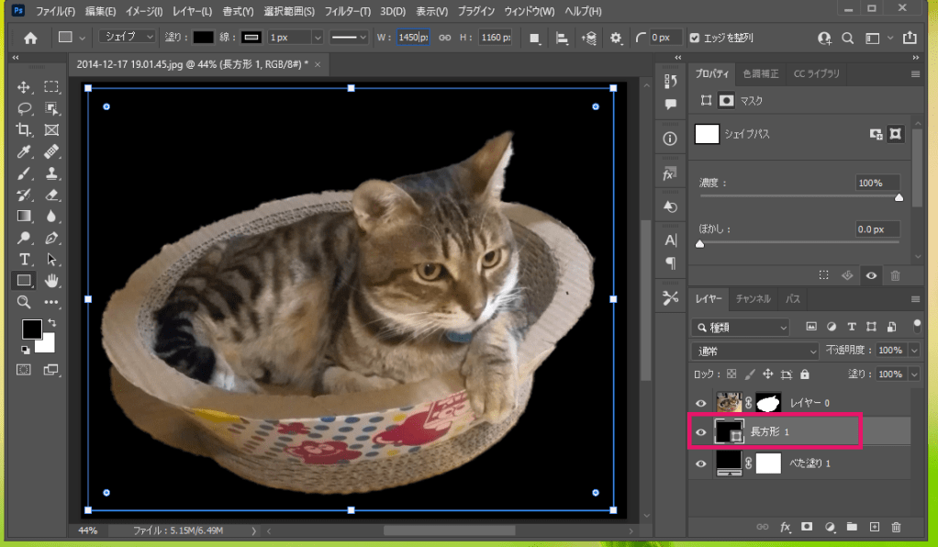Select the Crop tool
Image resolution: width=938 pixels, height=547 pixels.
click(25, 130)
